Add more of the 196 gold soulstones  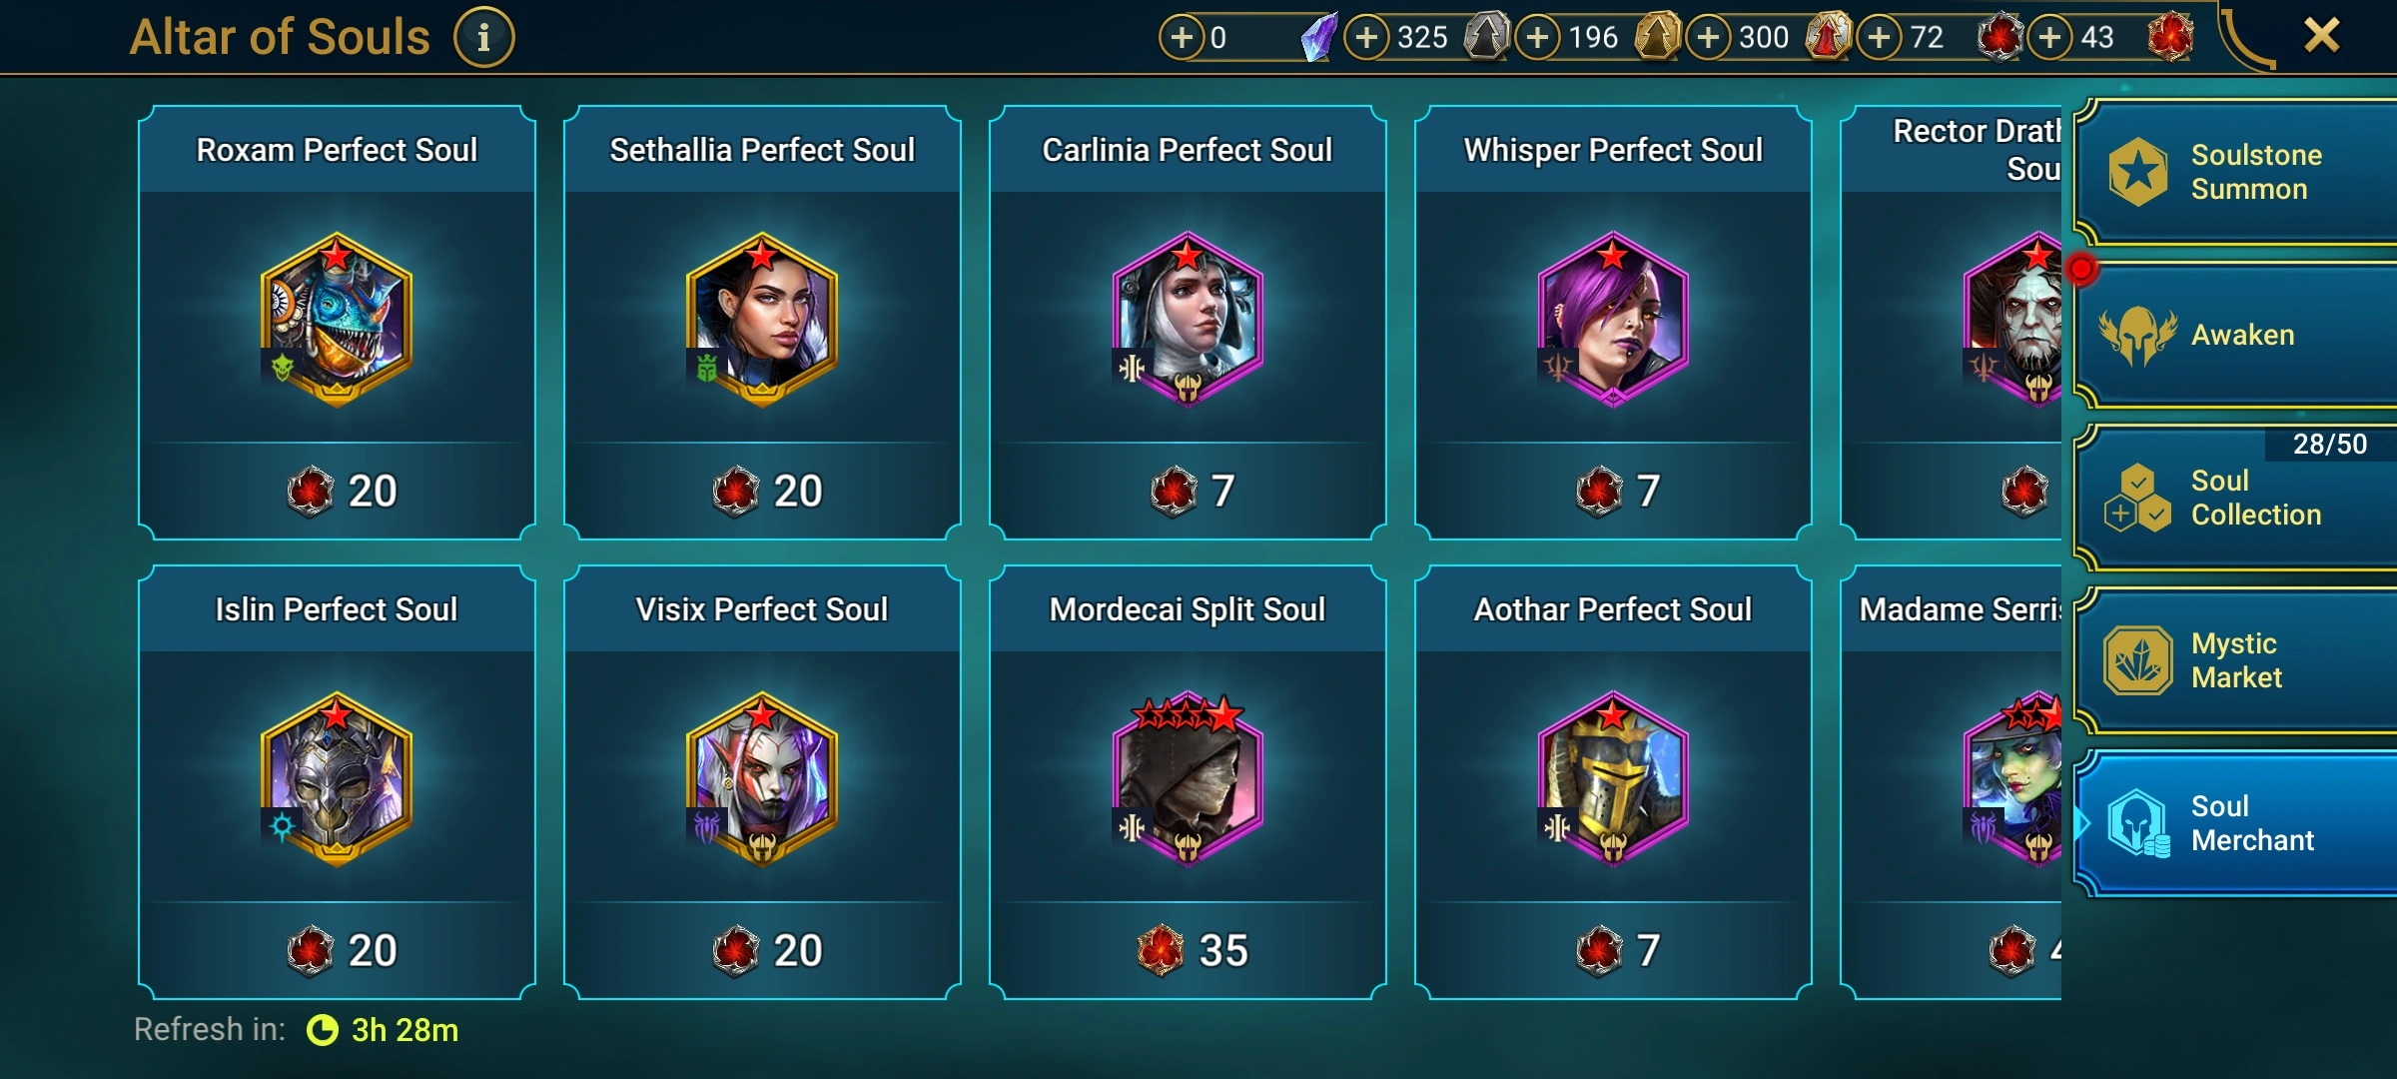tap(1538, 38)
